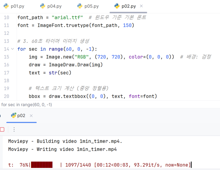Close the p02.py editor tab
The width and height of the screenshot is (220, 170).
[x=141, y=6]
